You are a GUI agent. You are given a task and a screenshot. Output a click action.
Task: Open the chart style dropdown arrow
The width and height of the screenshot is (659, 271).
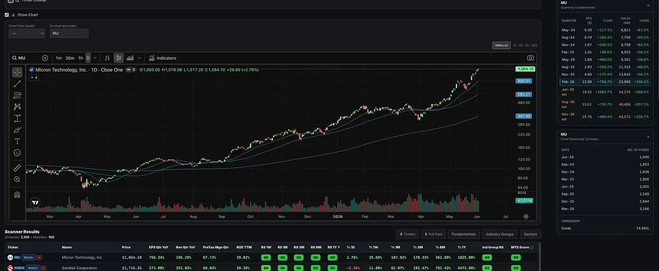[139, 58]
